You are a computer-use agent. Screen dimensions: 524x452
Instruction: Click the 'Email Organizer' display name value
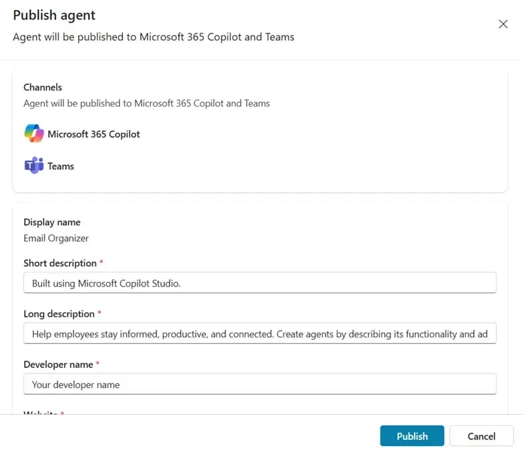tap(56, 239)
